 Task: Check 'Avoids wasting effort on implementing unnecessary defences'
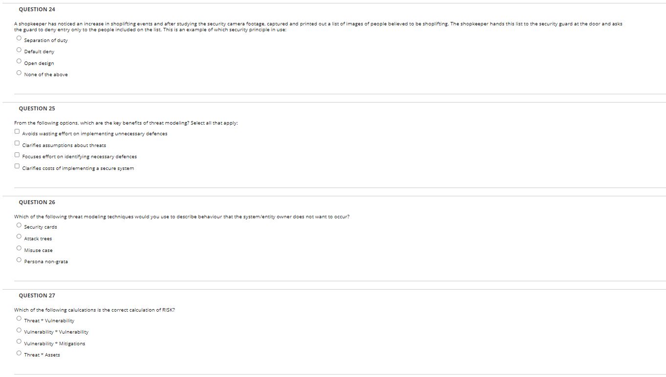[17, 131]
